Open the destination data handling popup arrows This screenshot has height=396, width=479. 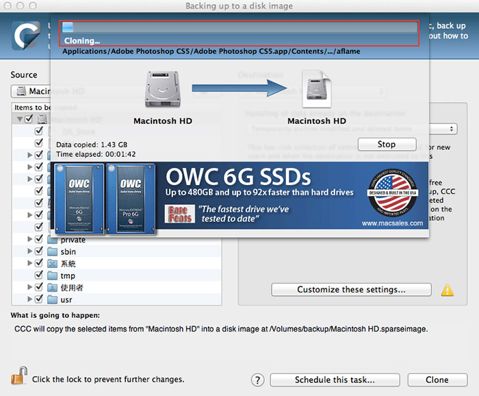tap(451, 129)
